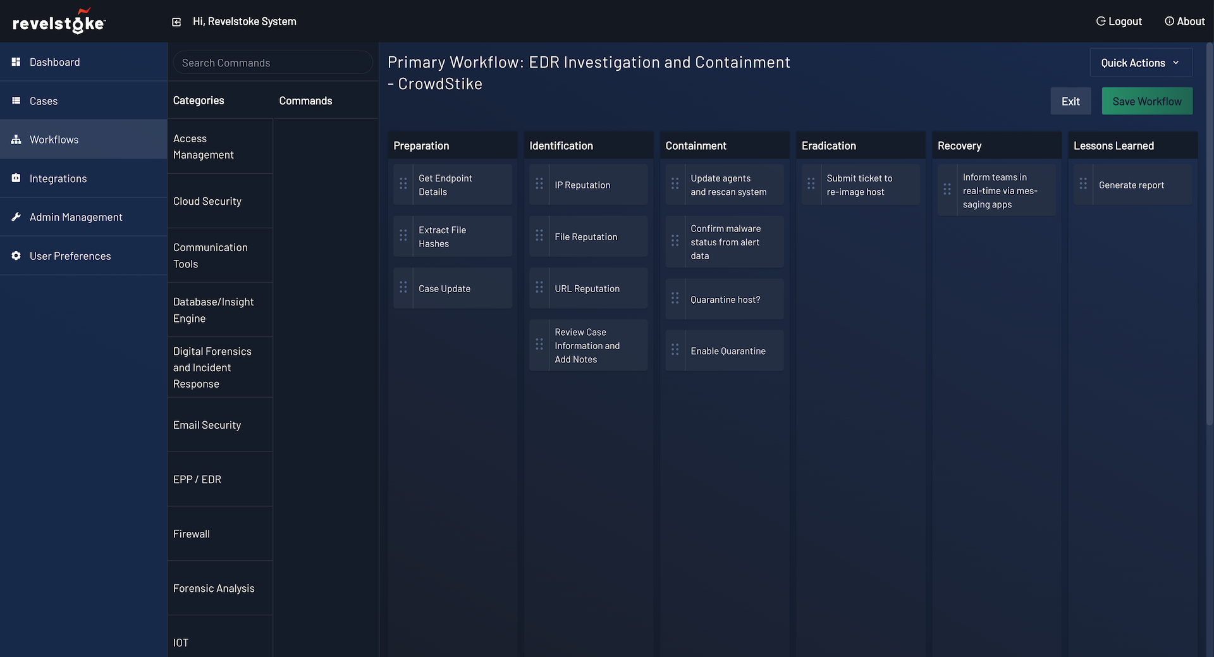Click the Exit button
Viewport: 1214px width, 657px height.
1070,101
